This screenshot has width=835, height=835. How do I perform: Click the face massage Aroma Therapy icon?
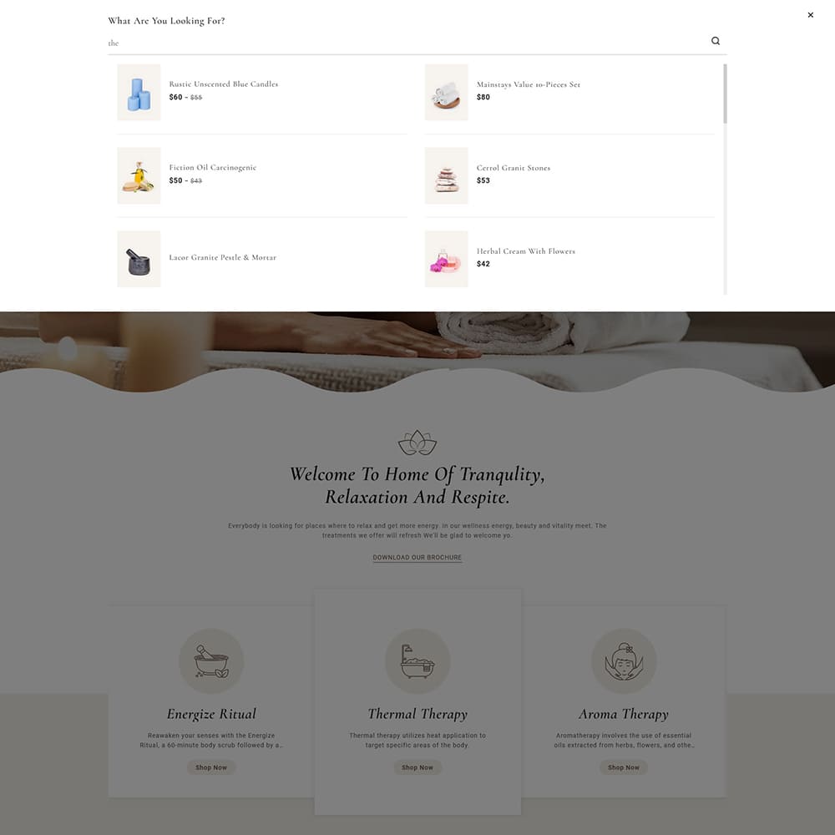point(624,660)
